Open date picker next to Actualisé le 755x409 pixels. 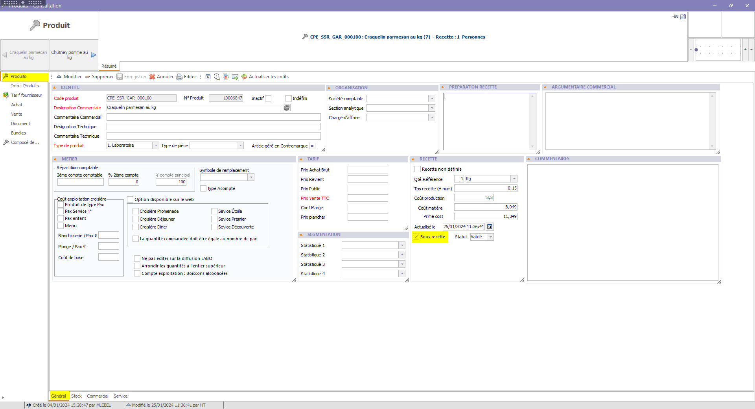pos(490,227)
